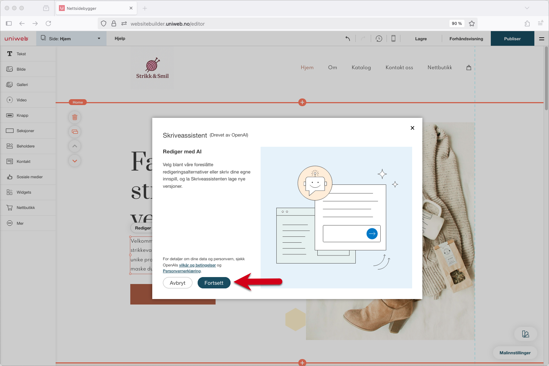Open Sosiale medier widgets
The width and height of the screenshot is (549, 366).
28,177
